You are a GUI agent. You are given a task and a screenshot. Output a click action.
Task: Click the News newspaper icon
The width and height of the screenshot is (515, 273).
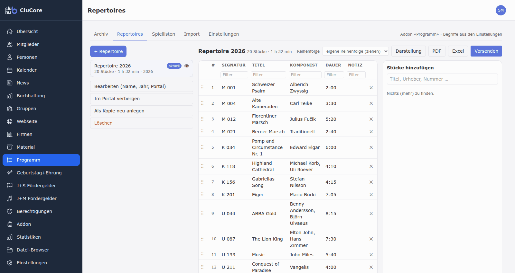click(x=10, y=83)
